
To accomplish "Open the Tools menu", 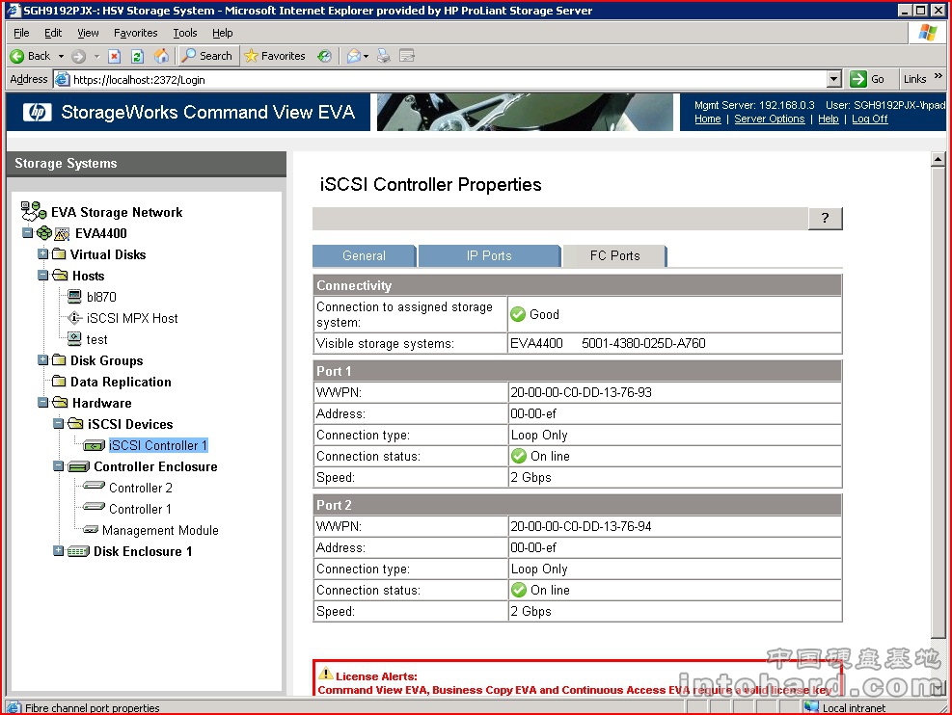I will [185, 33].
